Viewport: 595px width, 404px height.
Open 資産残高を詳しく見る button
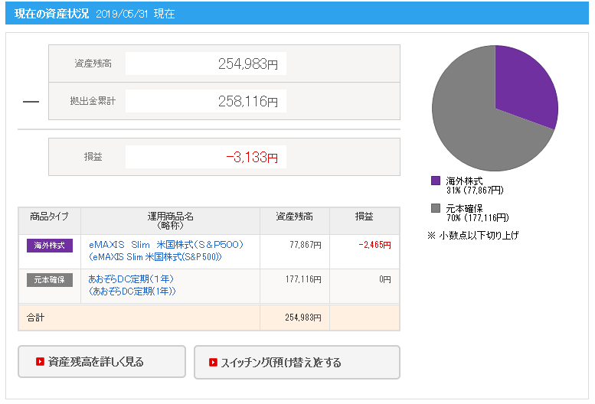pyautogui.click(x=102, y=362)
